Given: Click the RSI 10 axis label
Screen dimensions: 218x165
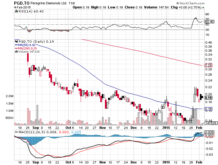Looking at the screenshot, I should (x=207, y=35).
